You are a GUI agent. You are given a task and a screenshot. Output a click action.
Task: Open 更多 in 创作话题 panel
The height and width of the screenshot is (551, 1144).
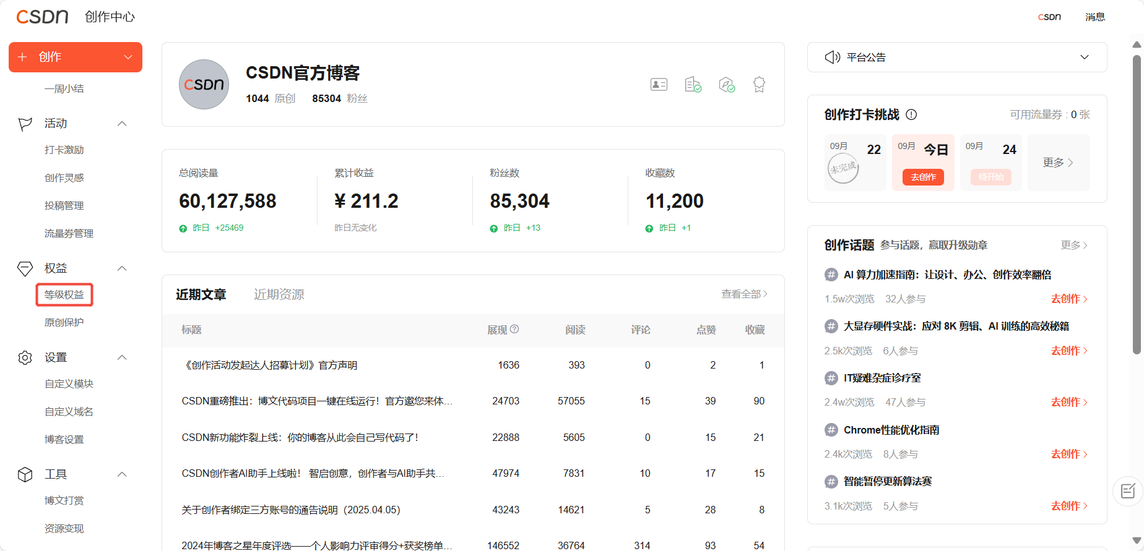pyautogui.click(x=1074, y=245)
